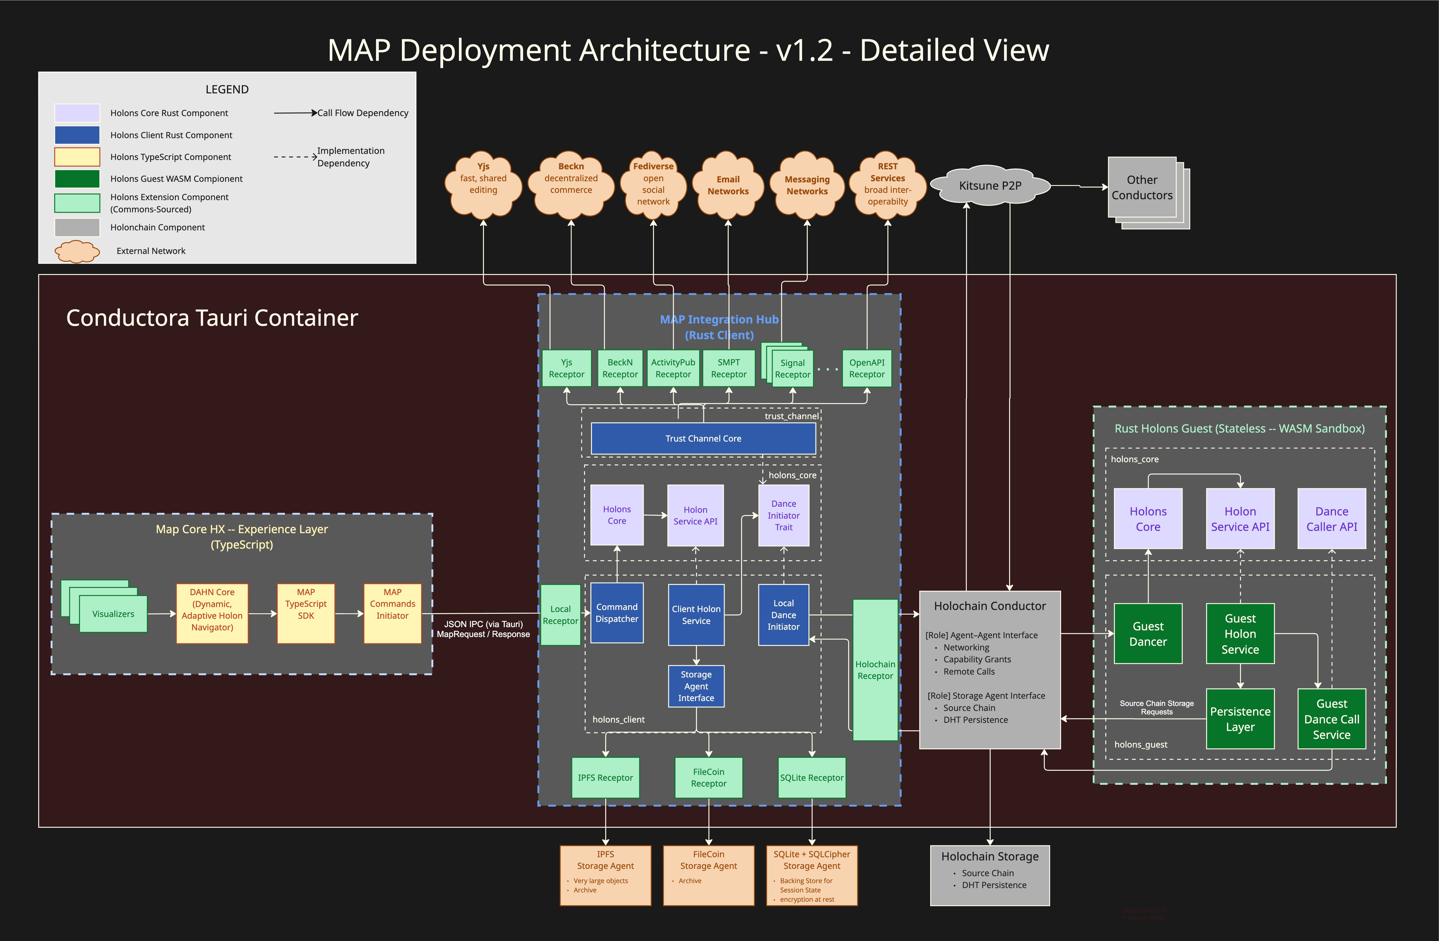Select the Kitsune P2P cloud shape
The image size is (1439, 941).
coord(990,186)
